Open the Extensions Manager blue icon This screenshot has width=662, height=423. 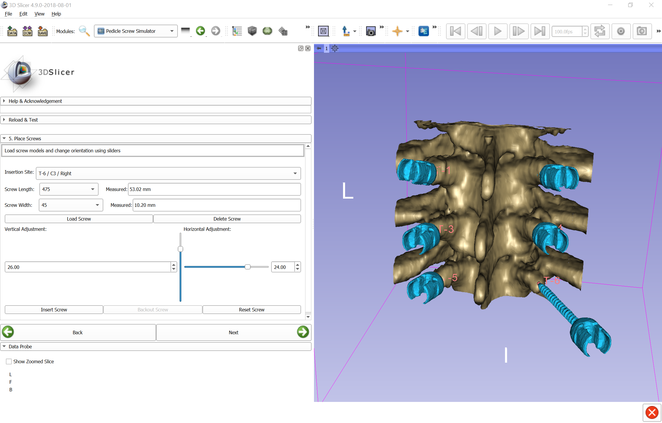[423, 31]
